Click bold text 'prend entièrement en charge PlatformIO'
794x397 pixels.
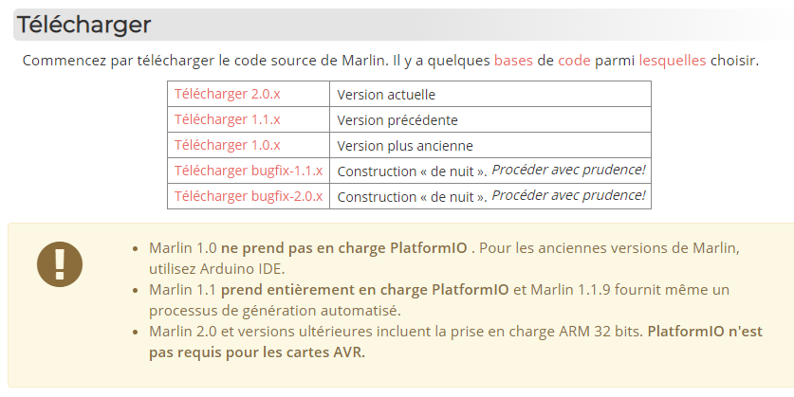point(364,290)
